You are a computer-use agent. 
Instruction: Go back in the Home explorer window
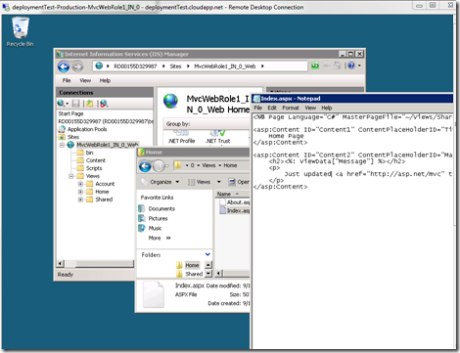145,166
